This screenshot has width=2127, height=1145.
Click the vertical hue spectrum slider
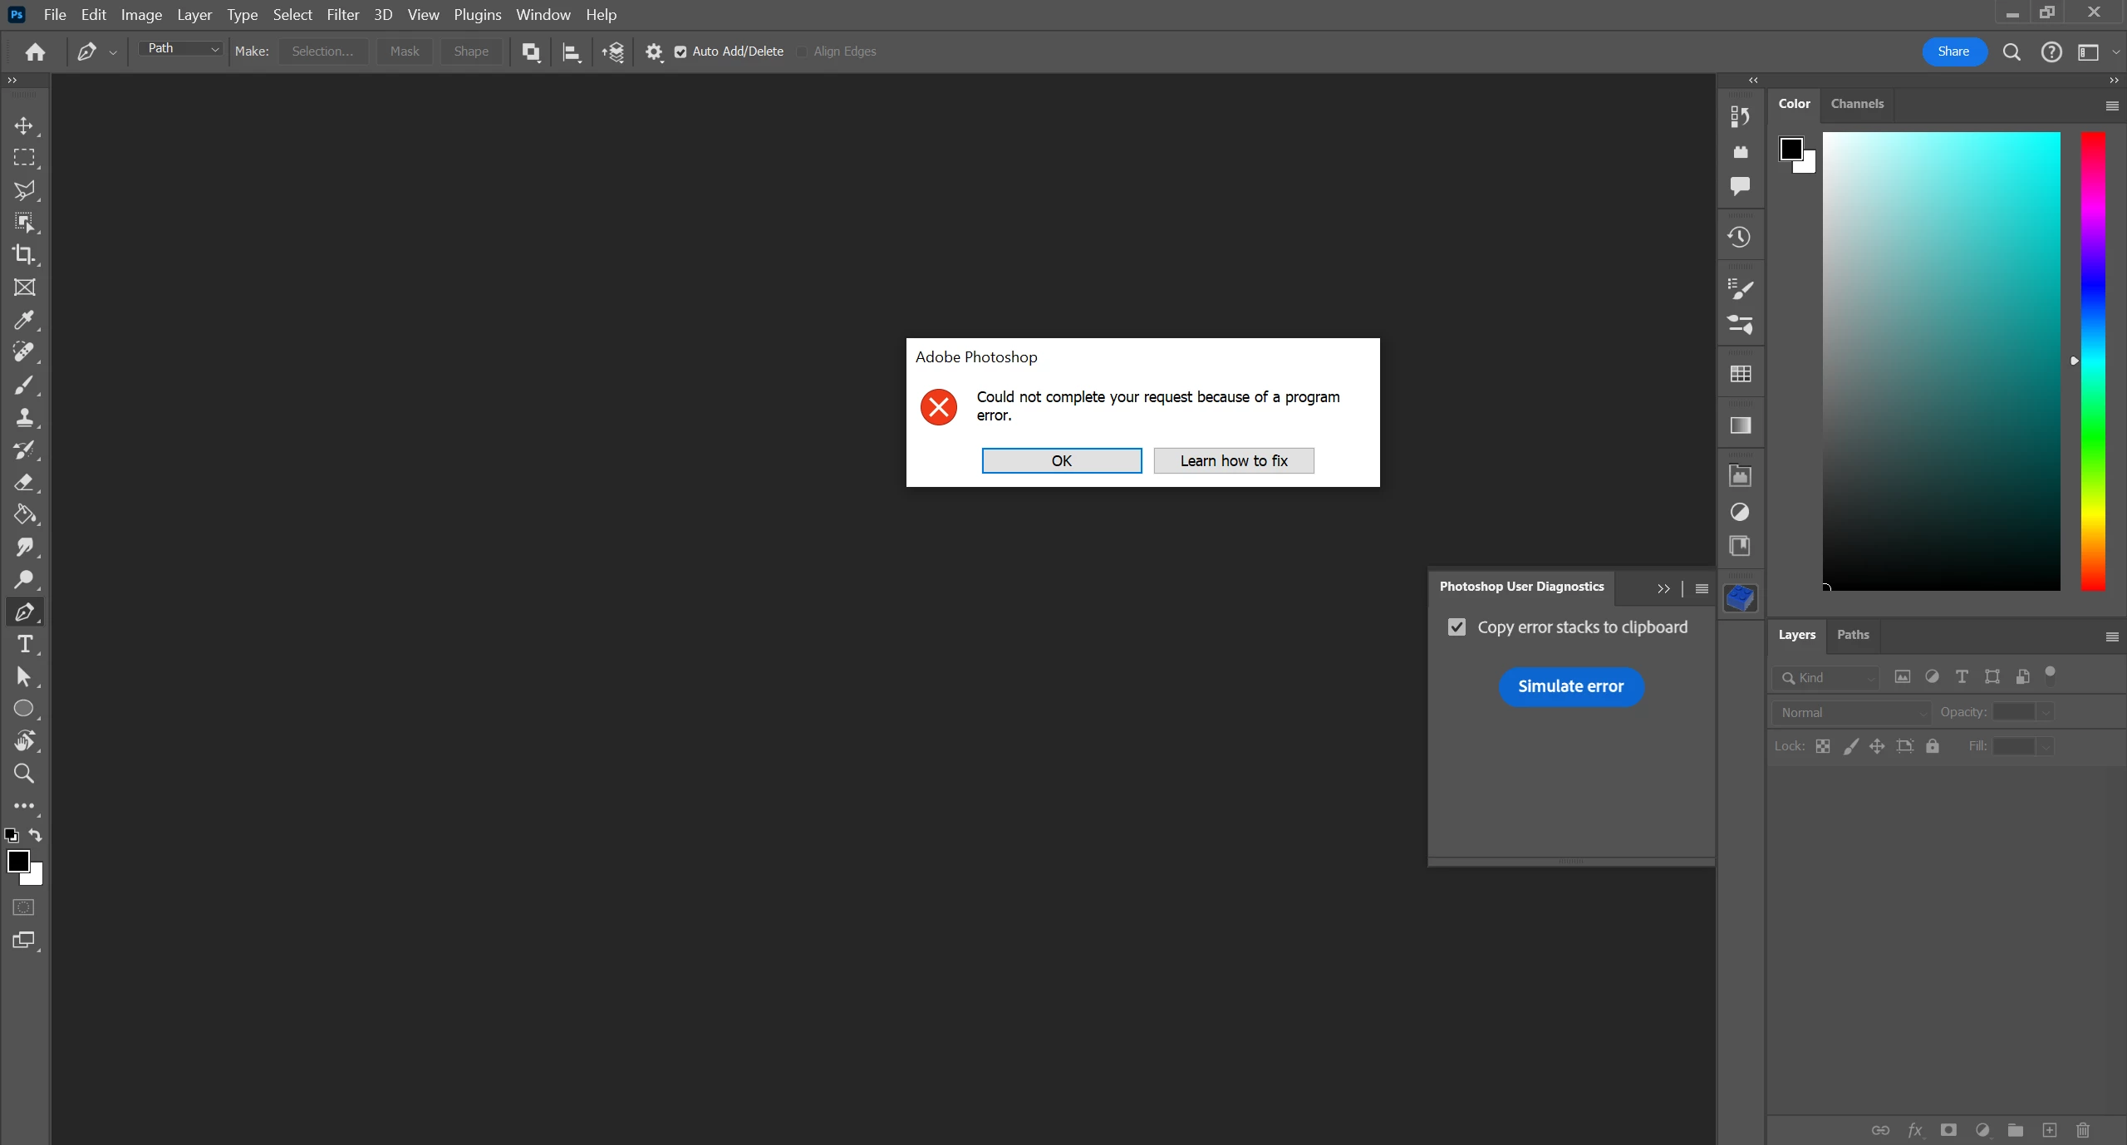[2092, 361]
